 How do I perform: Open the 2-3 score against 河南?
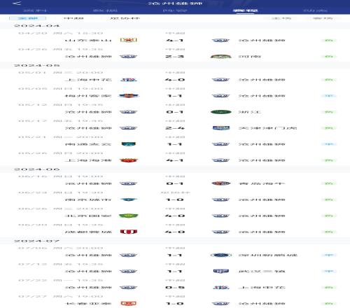tap(175, 56)
